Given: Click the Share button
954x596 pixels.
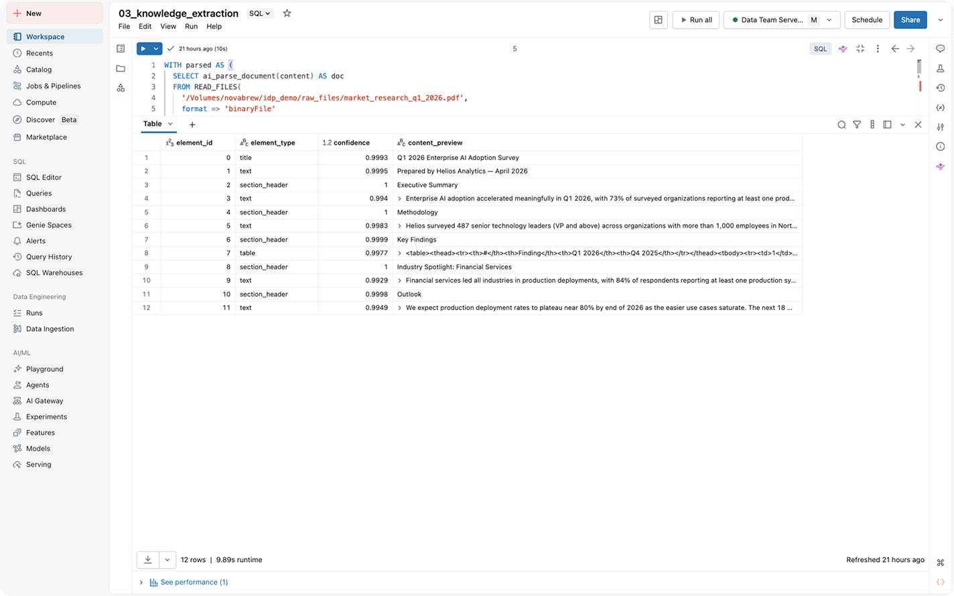Looking at the screenshot, I should tap(910, 20).
